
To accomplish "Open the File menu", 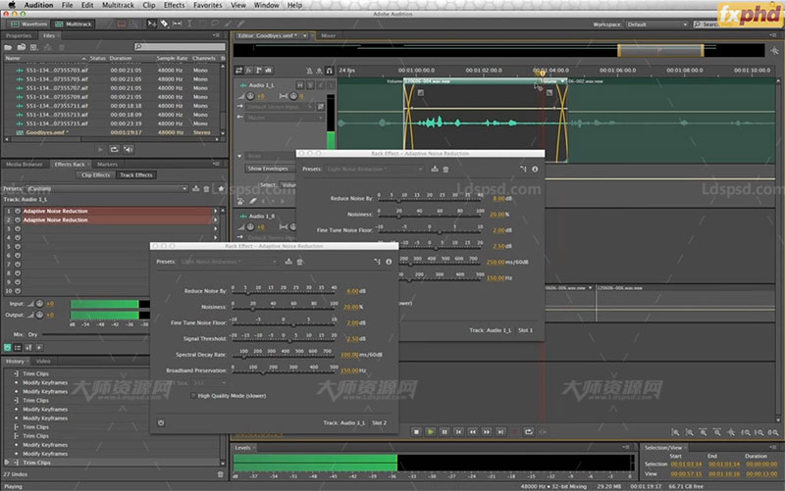I will pyautogui.click(x=67, y=5).
